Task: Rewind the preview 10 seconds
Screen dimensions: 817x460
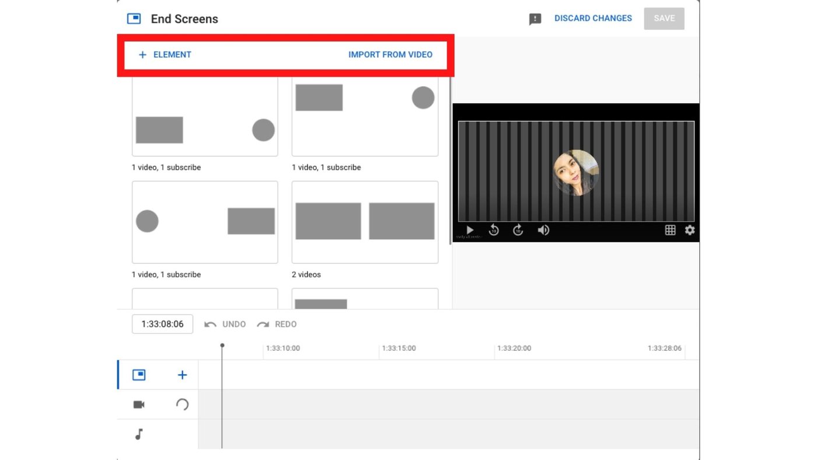Action: point(493,230)
